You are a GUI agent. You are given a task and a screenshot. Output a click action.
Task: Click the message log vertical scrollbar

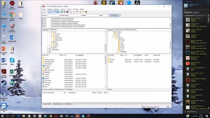pyautogui.click(x=170, y=23)
